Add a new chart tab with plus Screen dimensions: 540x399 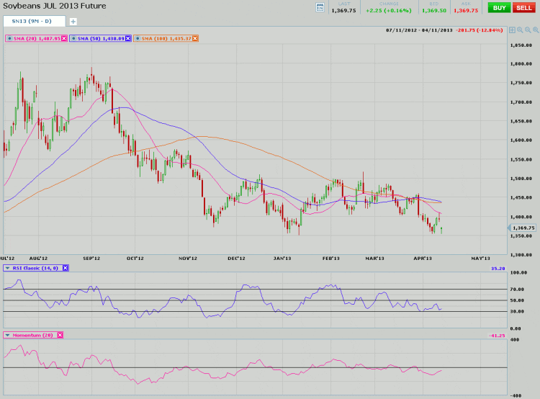click(x=73, y=22)
